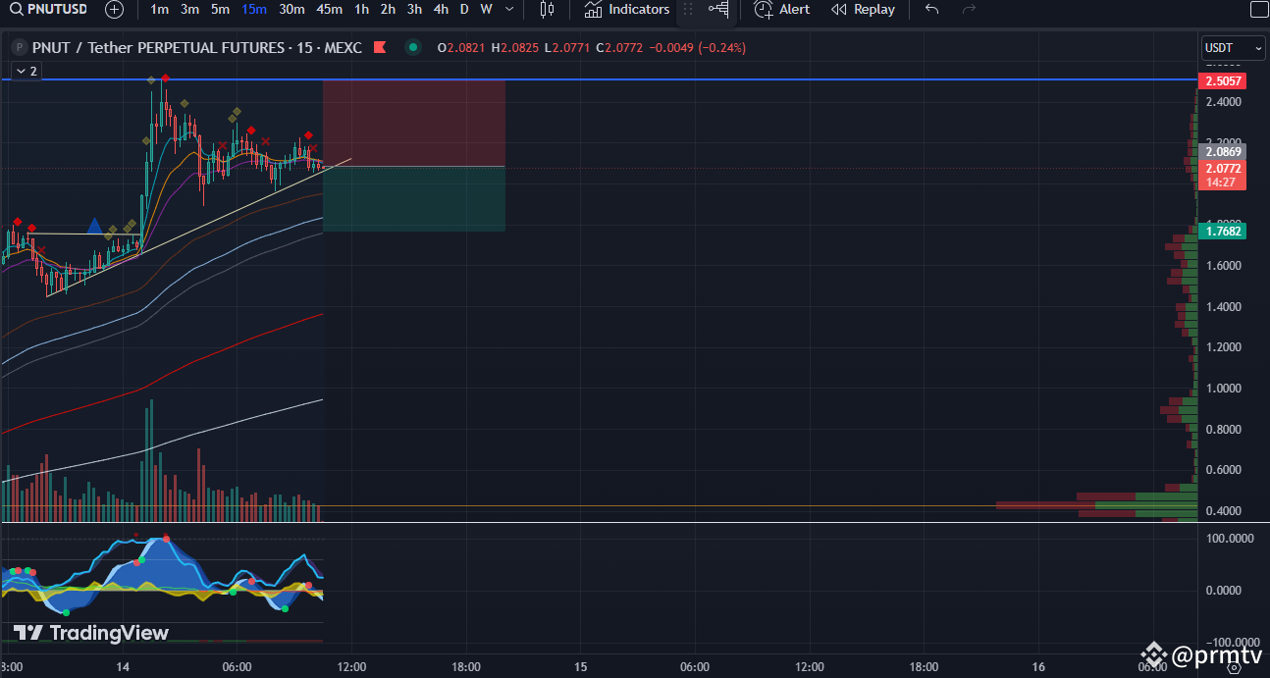1270x678 pixels.
Task: Click the 2.5057 price label
Action: point(1223,80)
